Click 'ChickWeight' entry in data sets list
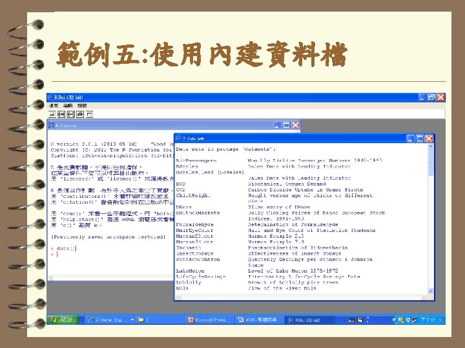This screenshot has width=465, height=348. [193, 196]
